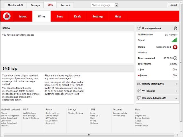This screenshot has height=137, width=183.
Task: Open Mobile Broadband Network footer link
Action: 9,124
